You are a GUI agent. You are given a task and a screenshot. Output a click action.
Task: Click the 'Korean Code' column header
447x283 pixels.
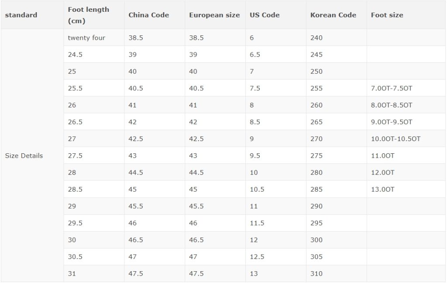[x=337, y=15]
